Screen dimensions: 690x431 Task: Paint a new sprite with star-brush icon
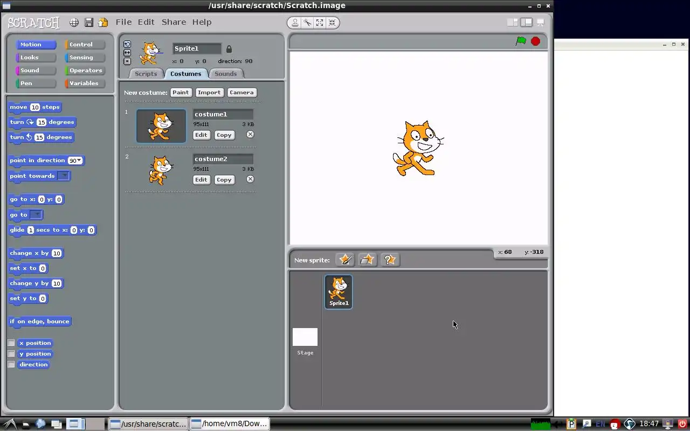click(345, 260)
